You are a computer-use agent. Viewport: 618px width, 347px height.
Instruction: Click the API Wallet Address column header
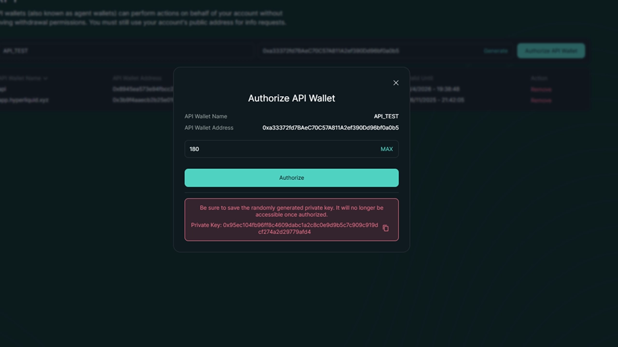coord(137,78)
